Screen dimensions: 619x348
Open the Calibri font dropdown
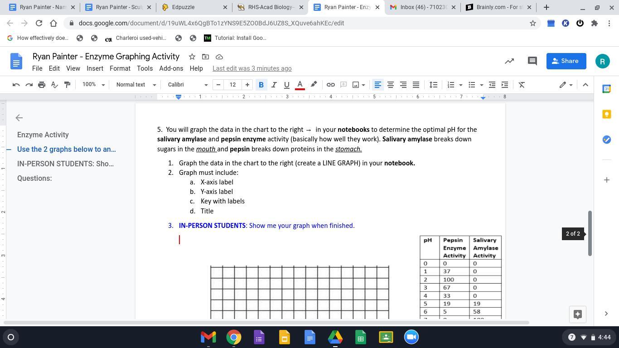[188, 85]
